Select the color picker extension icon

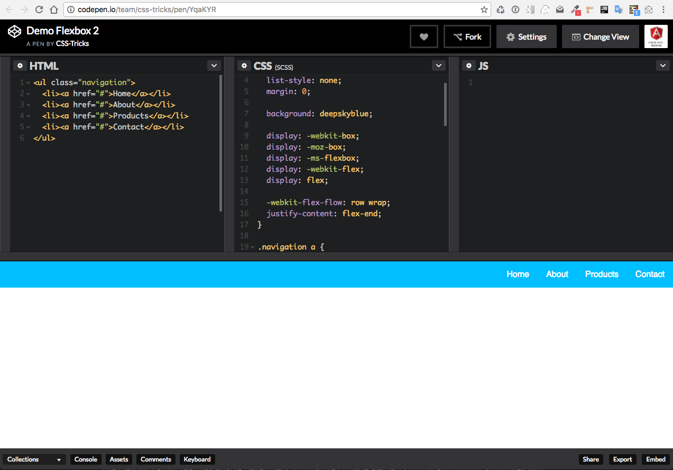tap(575, 10)
